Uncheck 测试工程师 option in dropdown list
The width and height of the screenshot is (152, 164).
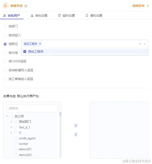(x=25, y=52)
